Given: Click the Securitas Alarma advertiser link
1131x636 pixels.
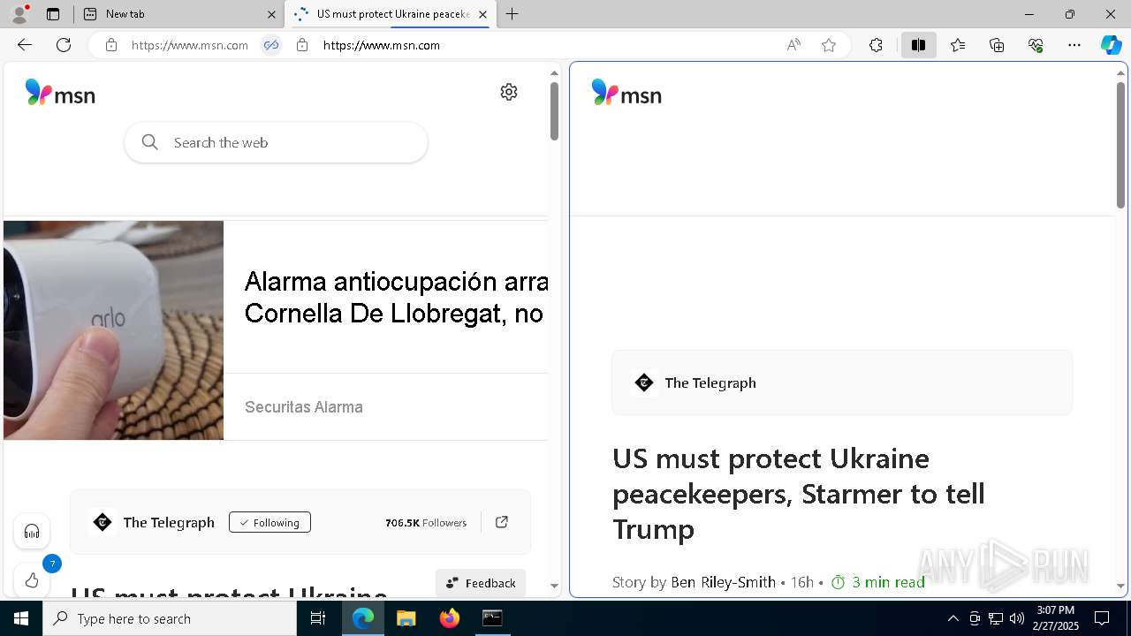Looking at the screenshot, I should click(x=304, y=407).
